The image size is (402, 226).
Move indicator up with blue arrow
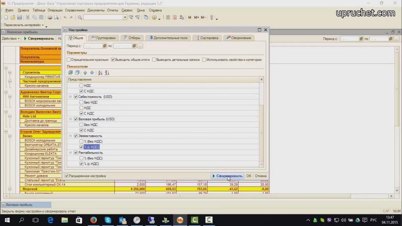pyautogui.click(x=85, y=73)
